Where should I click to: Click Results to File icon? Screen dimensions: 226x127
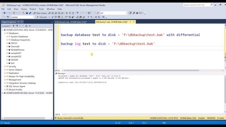coord(84,17)
